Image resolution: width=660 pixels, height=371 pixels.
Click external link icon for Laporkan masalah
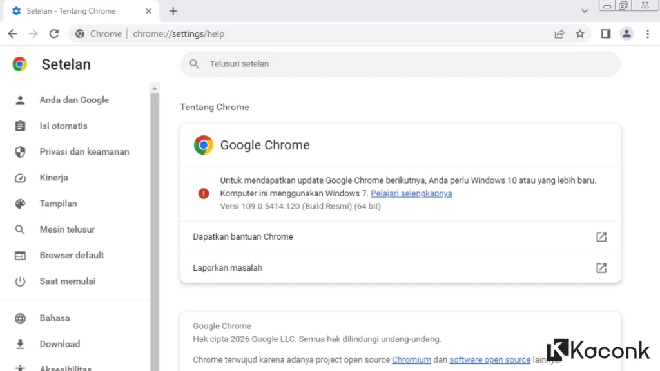pyautogui.click(x=601, y=268)
